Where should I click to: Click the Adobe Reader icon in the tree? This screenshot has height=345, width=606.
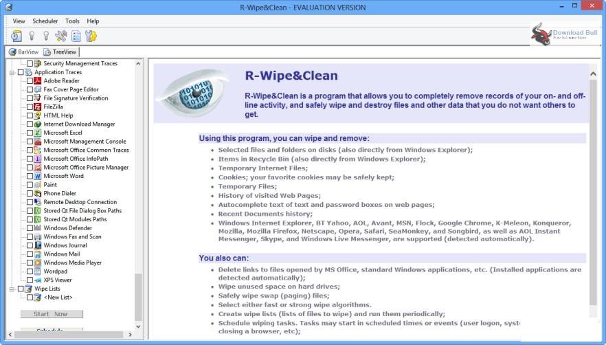[x=38, y=80]
